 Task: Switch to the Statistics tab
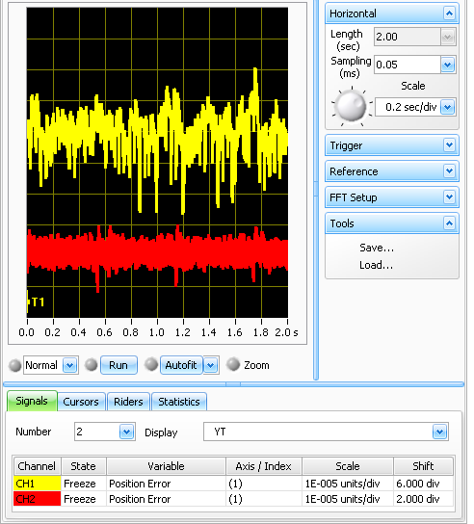pyautogui.click(x=179, y=402)
